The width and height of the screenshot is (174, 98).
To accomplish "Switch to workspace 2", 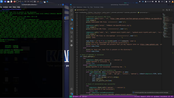I will pos(25,2).
